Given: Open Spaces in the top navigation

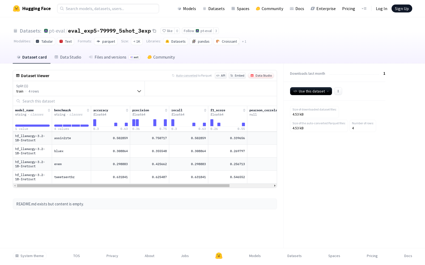Looking at the screenshot, I should pyautogui.click(x=240, y=9).
